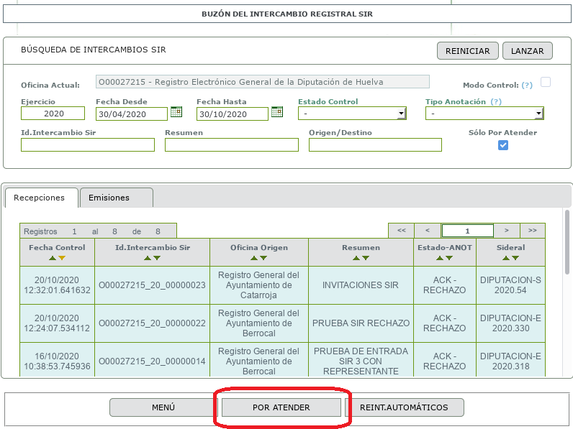Viewport: 573px width, 429px height.
Task: Sort Id.Intercambio Sir column ascending
Action: coord(148,258)
